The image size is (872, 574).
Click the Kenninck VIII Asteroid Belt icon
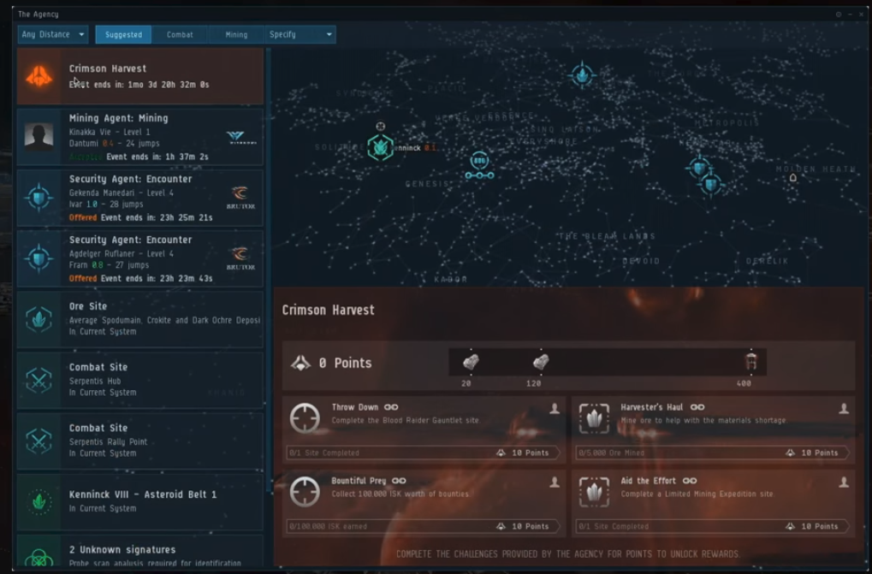(x=39, y=502)
